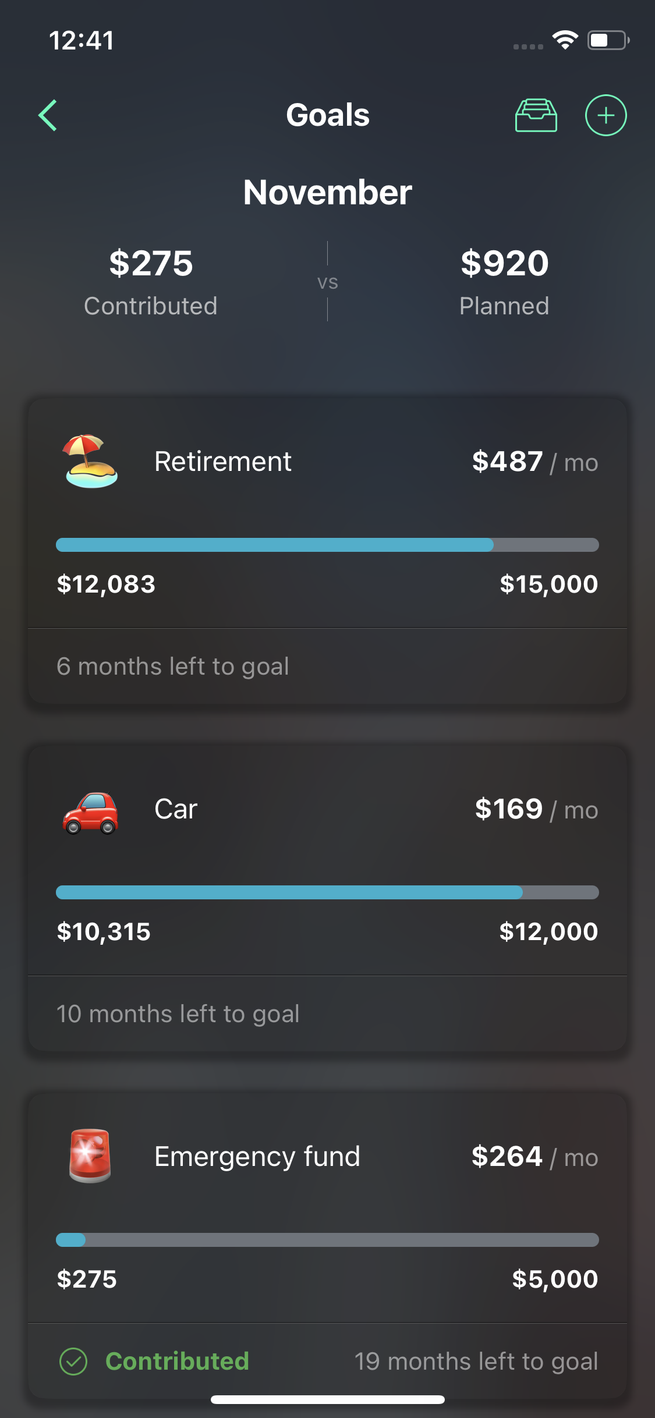Tap the Wi-Fi status icon

click(565, 40)
